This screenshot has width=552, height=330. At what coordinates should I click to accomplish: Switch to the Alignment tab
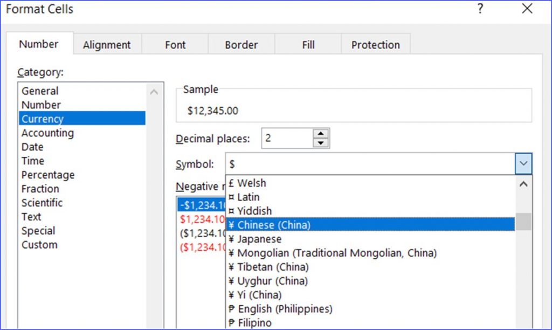[x=107, y=45]
